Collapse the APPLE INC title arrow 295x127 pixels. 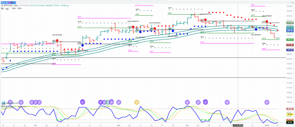coord(3,5)
